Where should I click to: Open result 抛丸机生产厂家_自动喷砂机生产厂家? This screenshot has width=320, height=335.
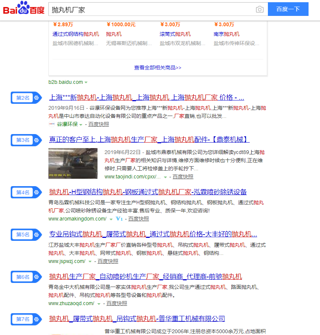pos(146,277)
